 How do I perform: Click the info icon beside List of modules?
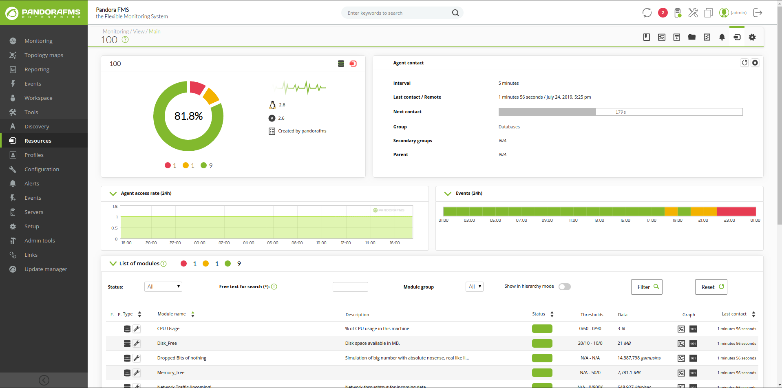(x=163, y=264)
